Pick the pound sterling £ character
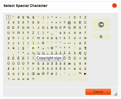This screenshot has height=99, width=121. (x=85, y=43)
